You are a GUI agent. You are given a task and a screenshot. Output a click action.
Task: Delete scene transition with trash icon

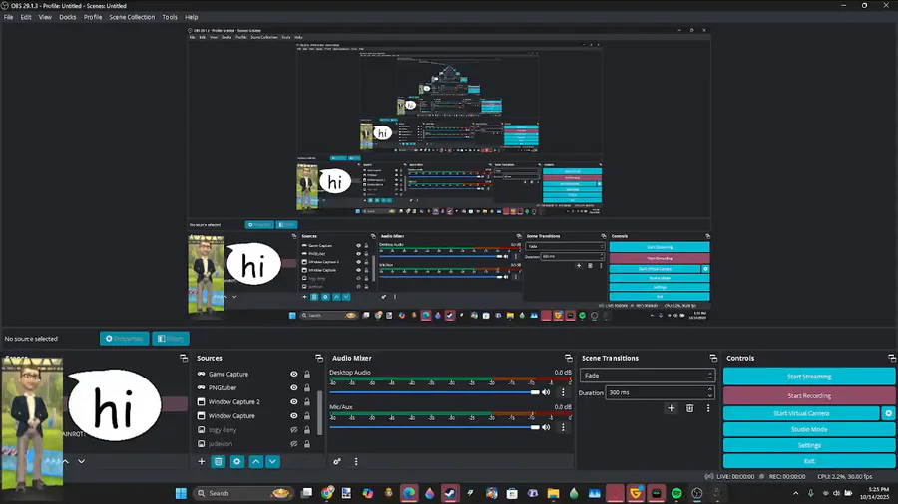[690, 408]
